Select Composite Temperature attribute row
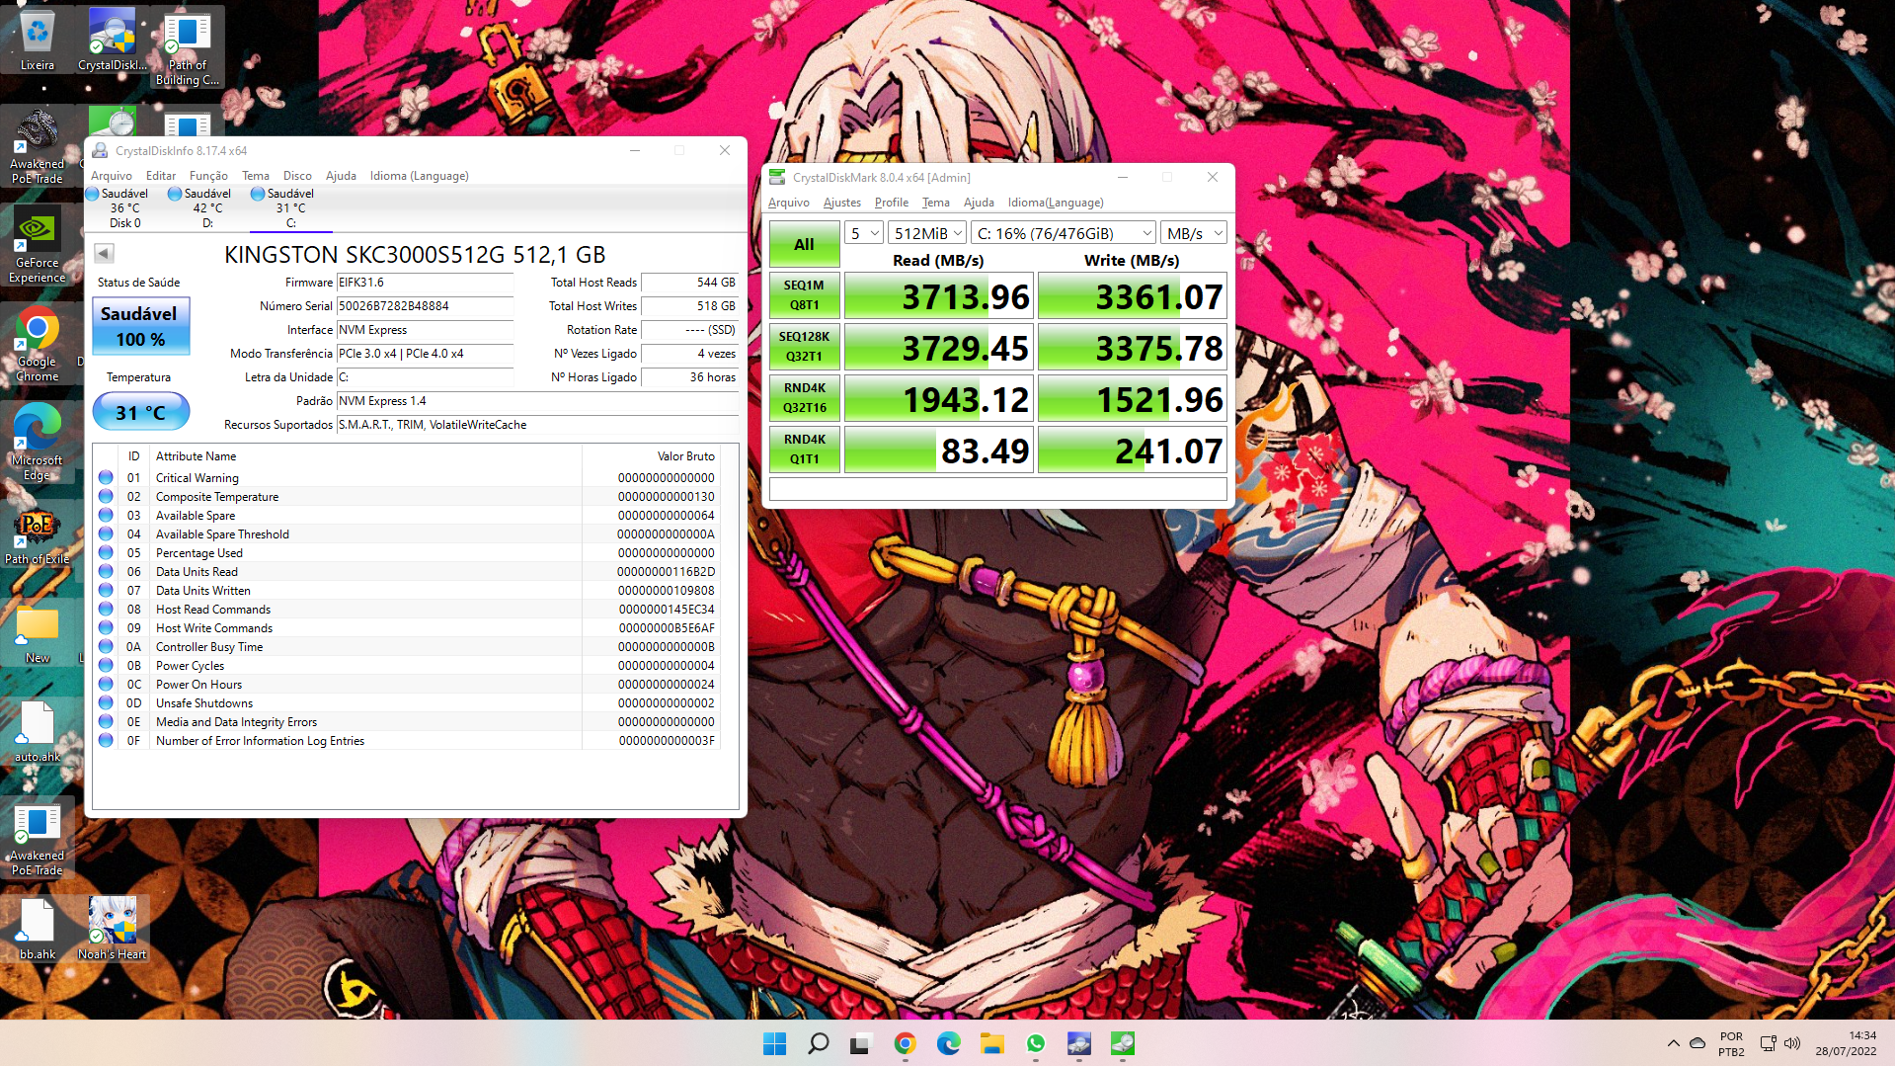 point(408,497)
